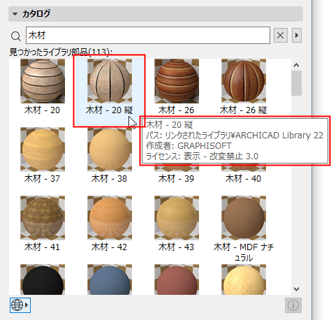The width and height of the screenshot is (331, 320).
Task: Focus the search field containing 木材
Action: (x=148, y=35)
